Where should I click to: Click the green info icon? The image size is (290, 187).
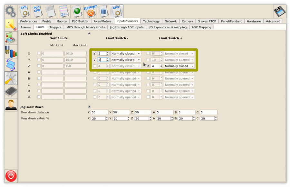[x=77, y=11]
